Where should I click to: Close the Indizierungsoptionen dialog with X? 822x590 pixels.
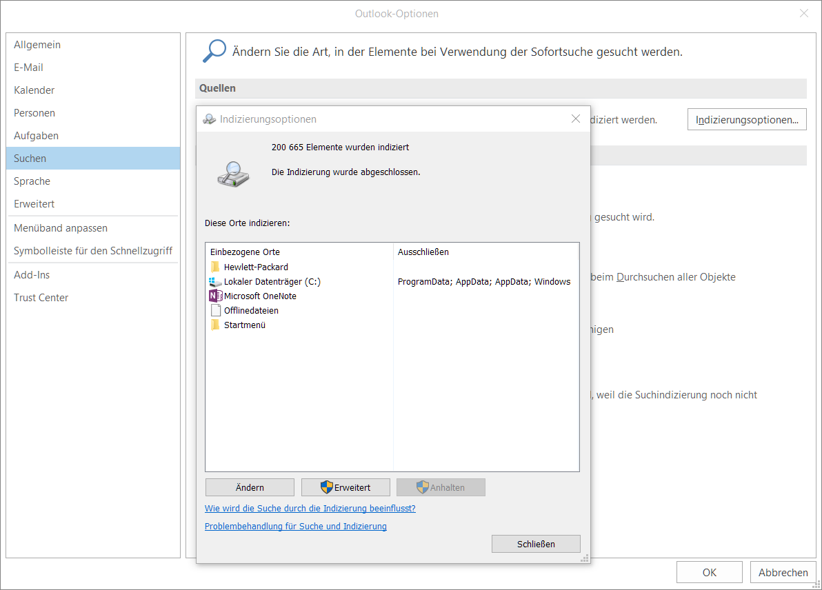point(576,119)
